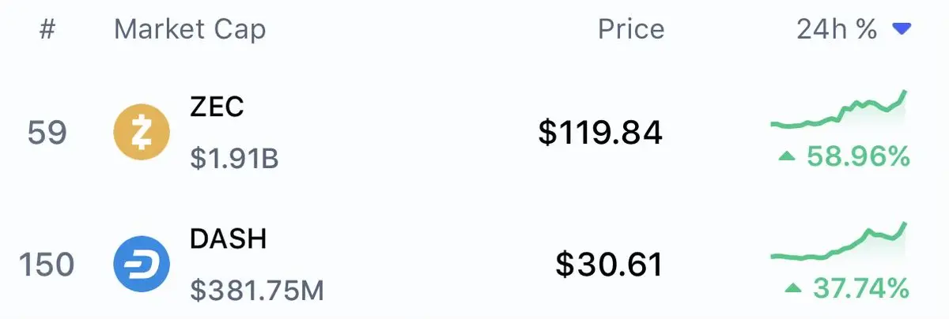949x319 pixels.
Task: Click the green up-arrow next to 58.96%
Action: [x=786, y=157]
